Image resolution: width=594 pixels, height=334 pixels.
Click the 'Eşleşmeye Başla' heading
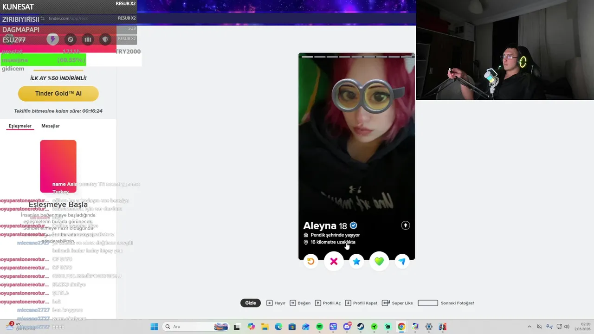(x=58, y=204)
